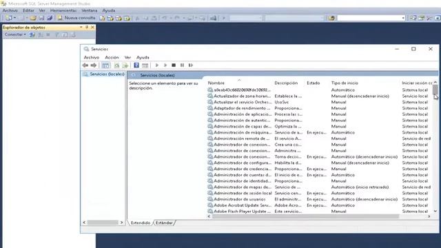441x248 pixels.
Task: Open the Editar menu in SSMS
Action: [28, 10]
